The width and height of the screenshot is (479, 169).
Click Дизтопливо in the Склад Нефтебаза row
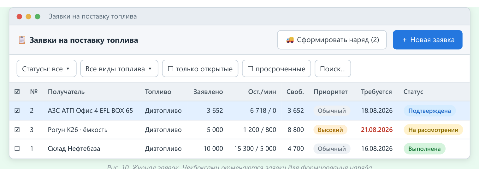[163, 149]
